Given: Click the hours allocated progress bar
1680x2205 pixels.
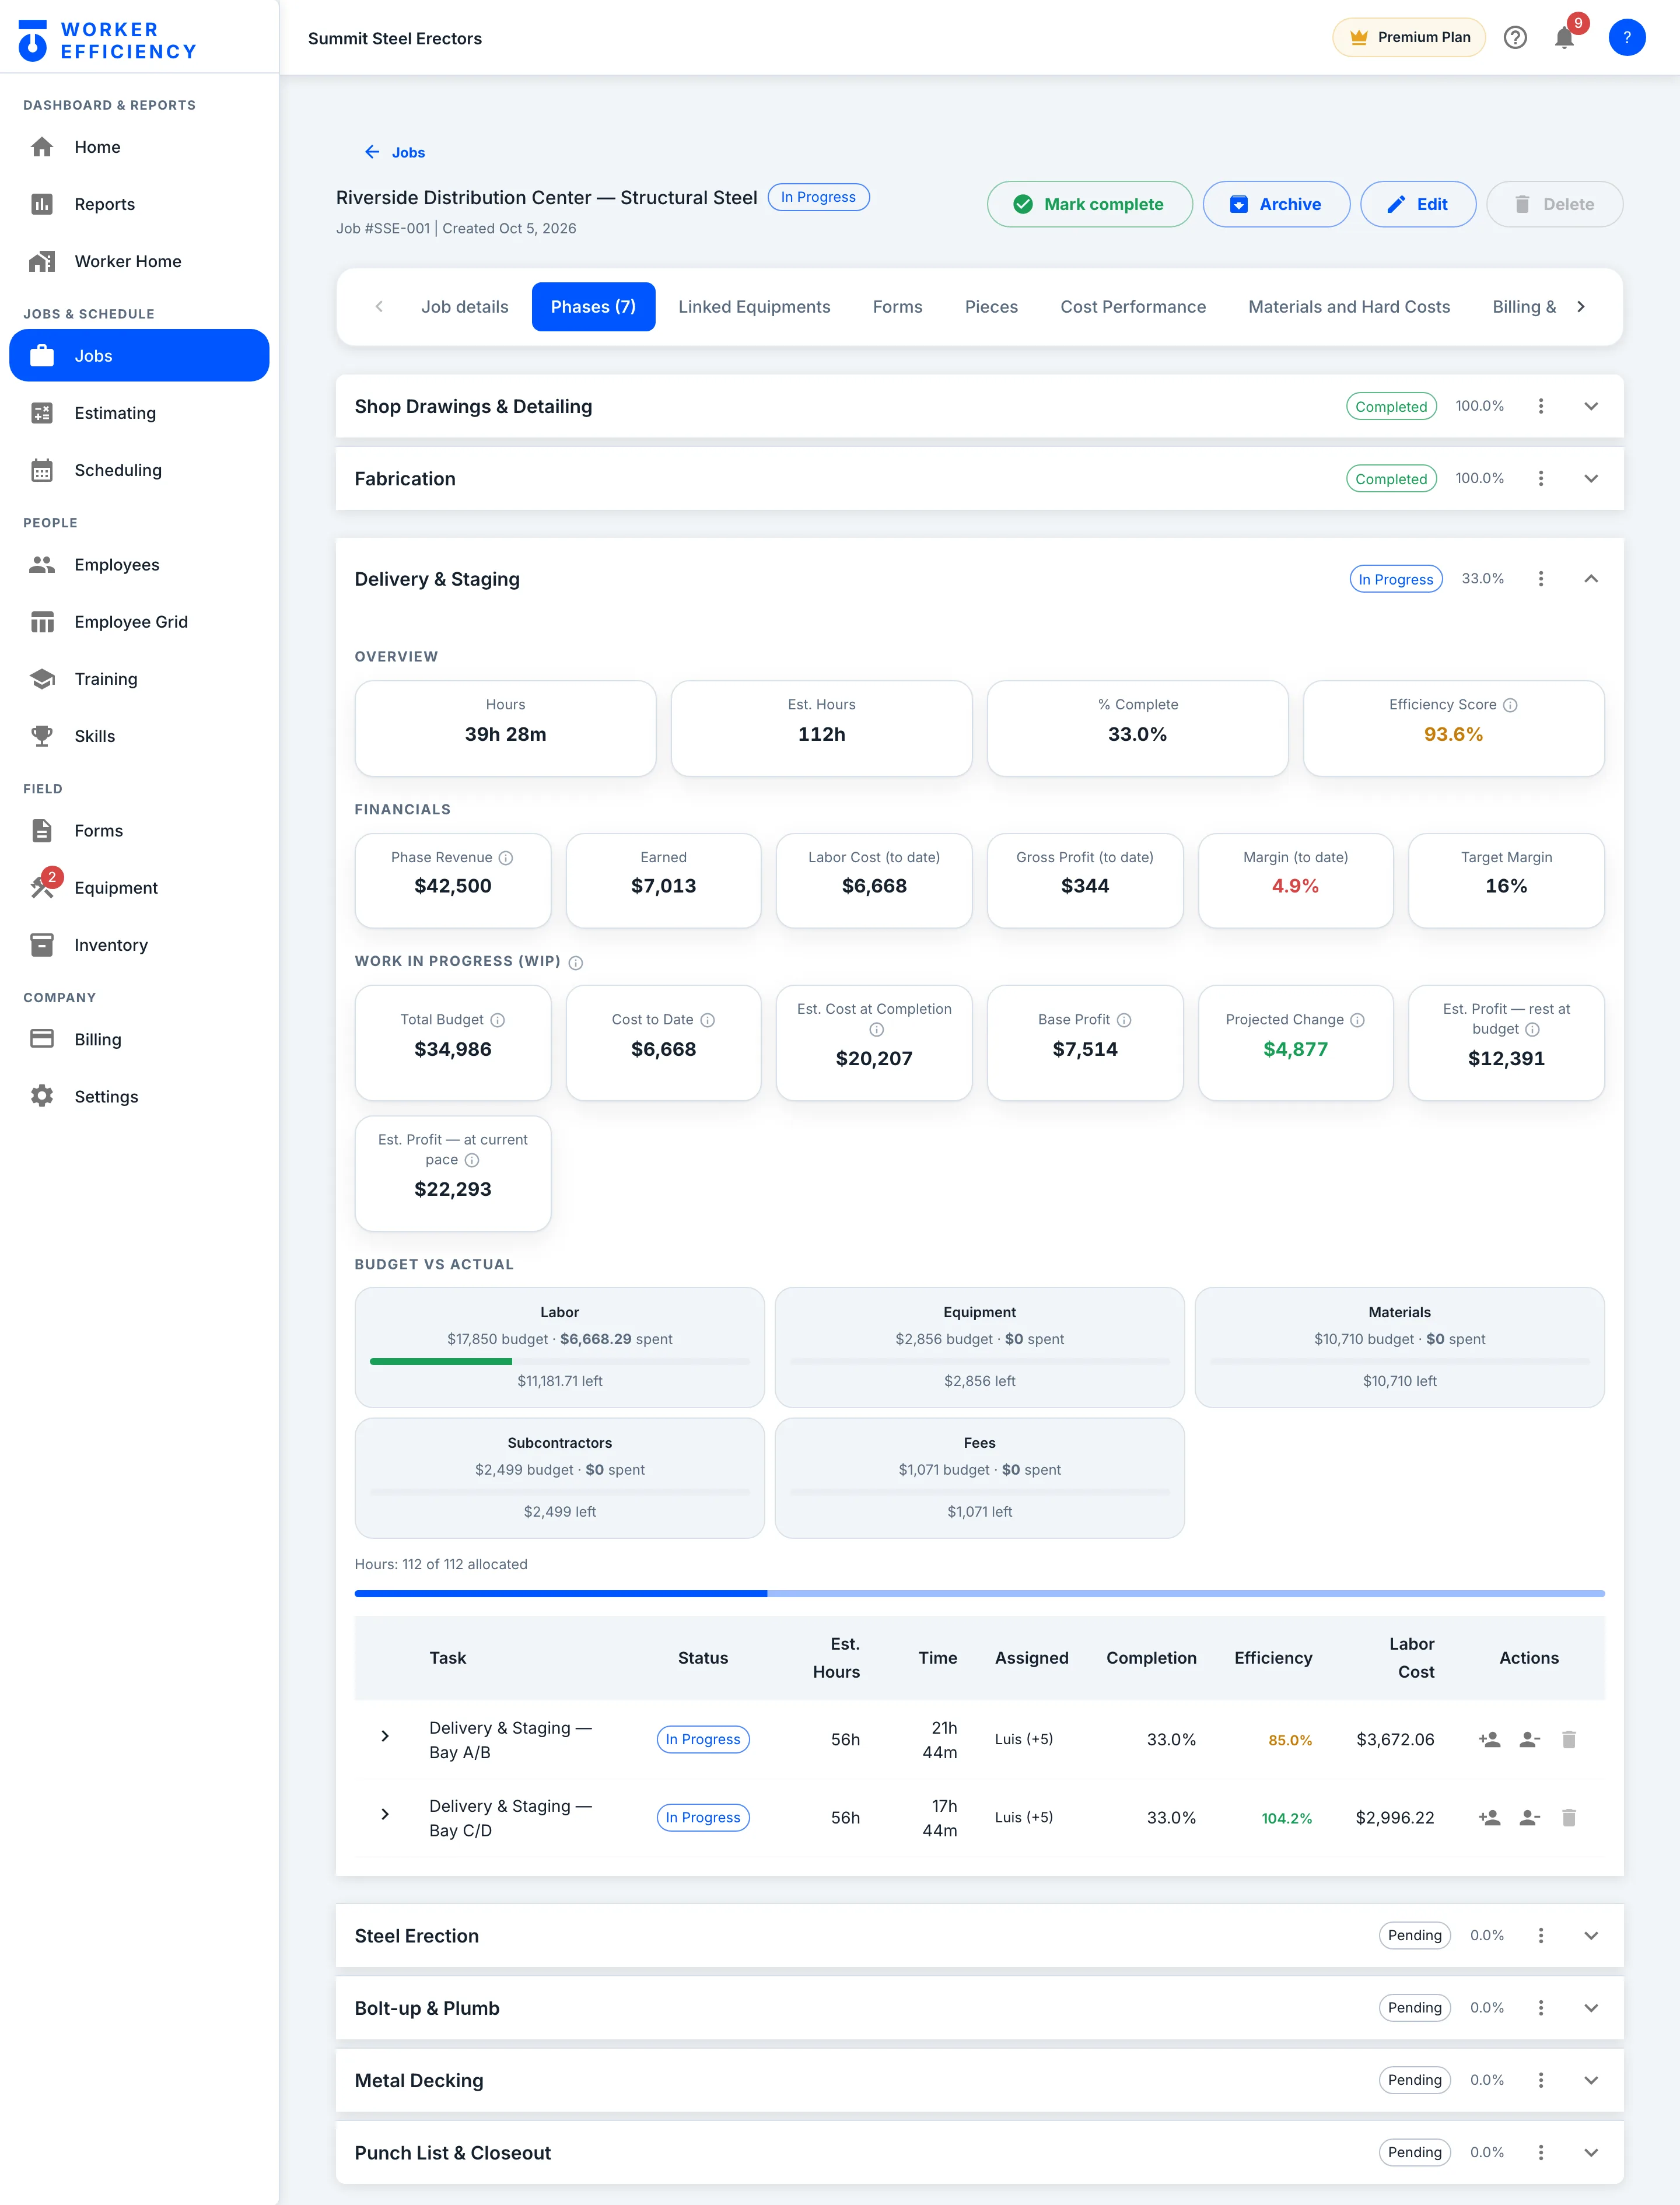Looking at the screenshot, I should [979, 1593].
